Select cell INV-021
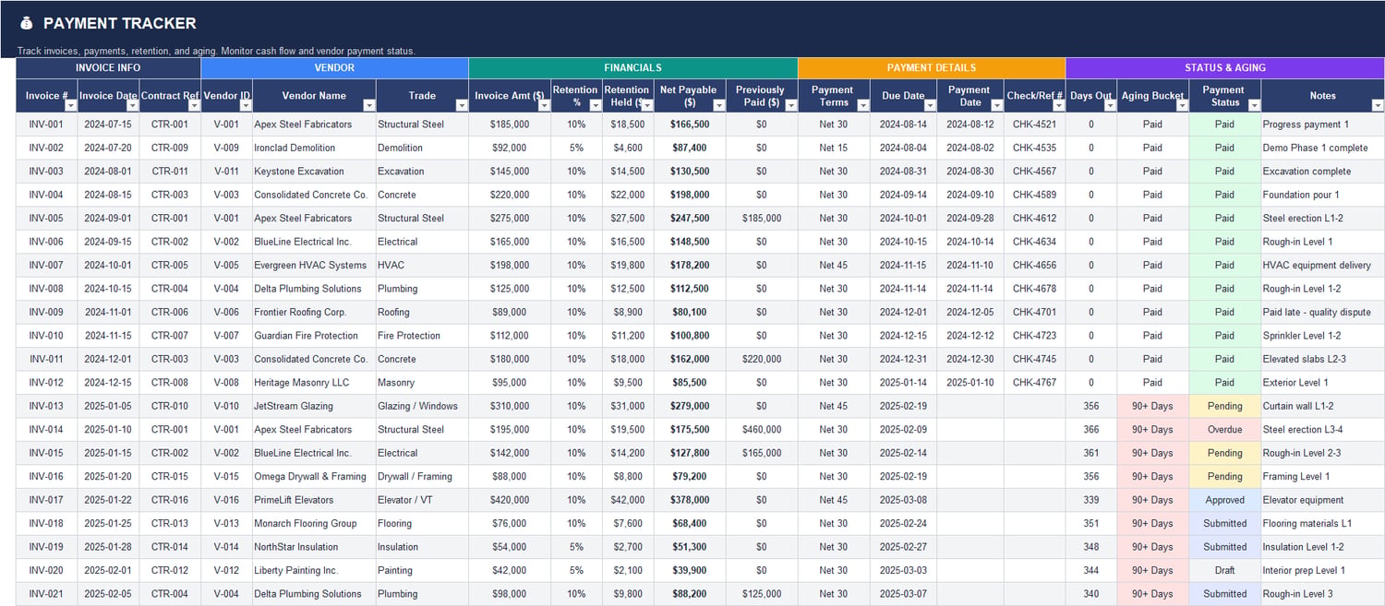This screenshot has height=606, width=1385. coord(46,594)
